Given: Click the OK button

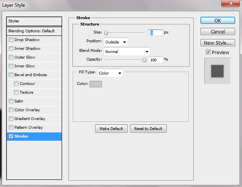Looking at the screenshot, I should click(218, 20).
